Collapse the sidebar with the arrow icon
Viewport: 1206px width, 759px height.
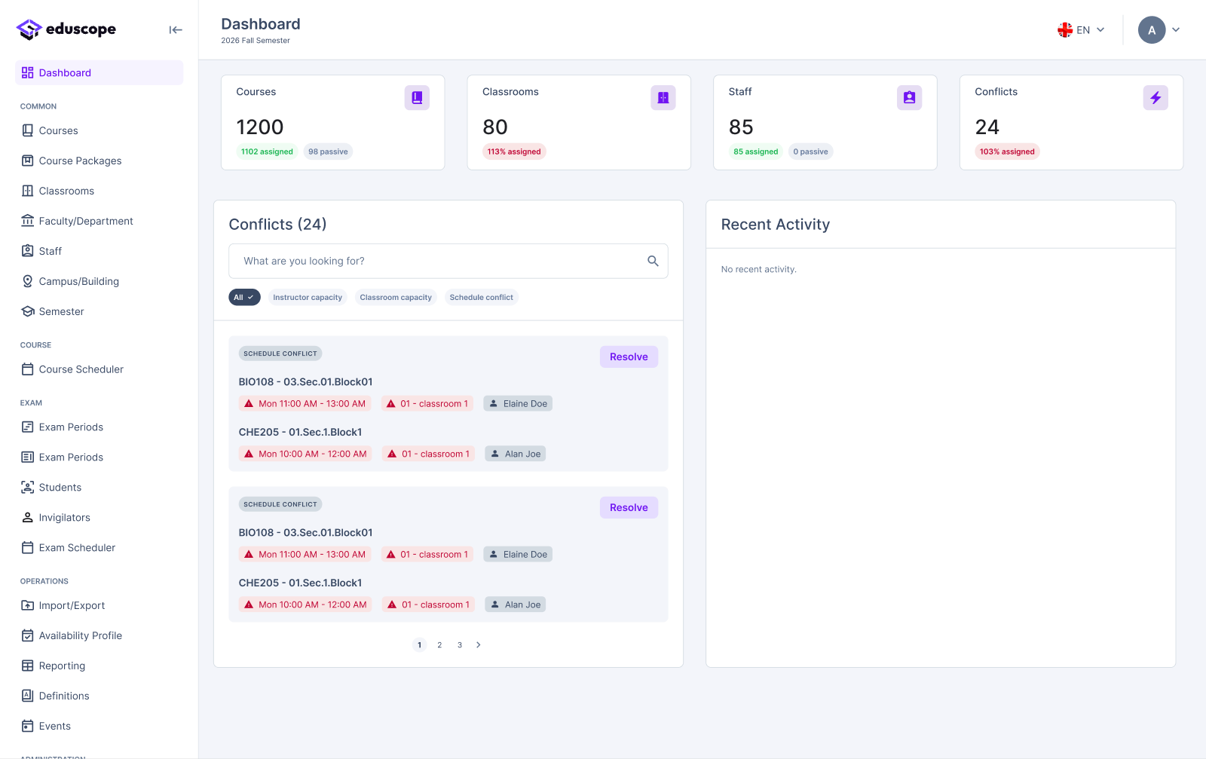click(x=176, y=30)
